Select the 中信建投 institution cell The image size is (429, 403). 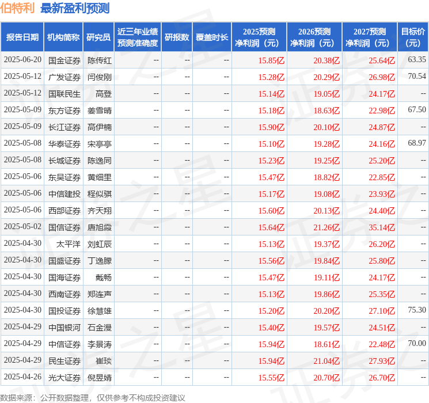point(64,194)
